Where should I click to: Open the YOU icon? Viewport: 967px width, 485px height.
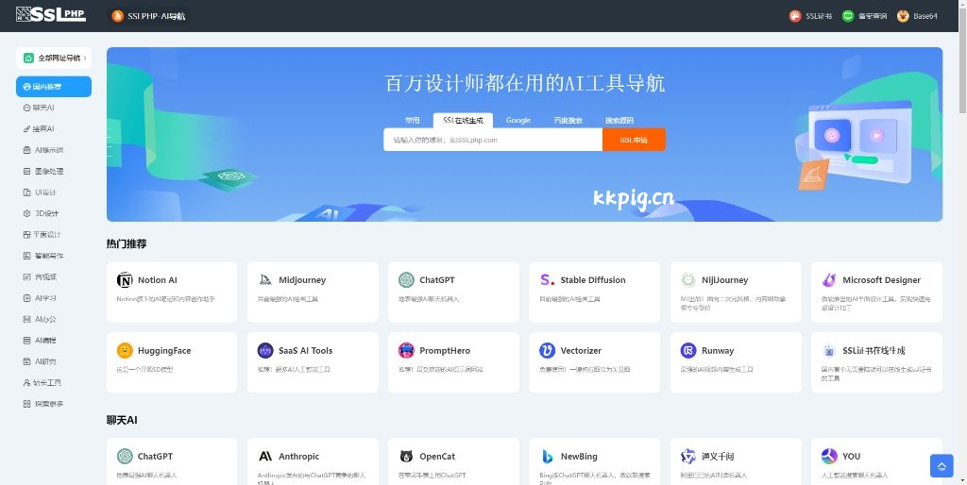(x=829, y=457)
